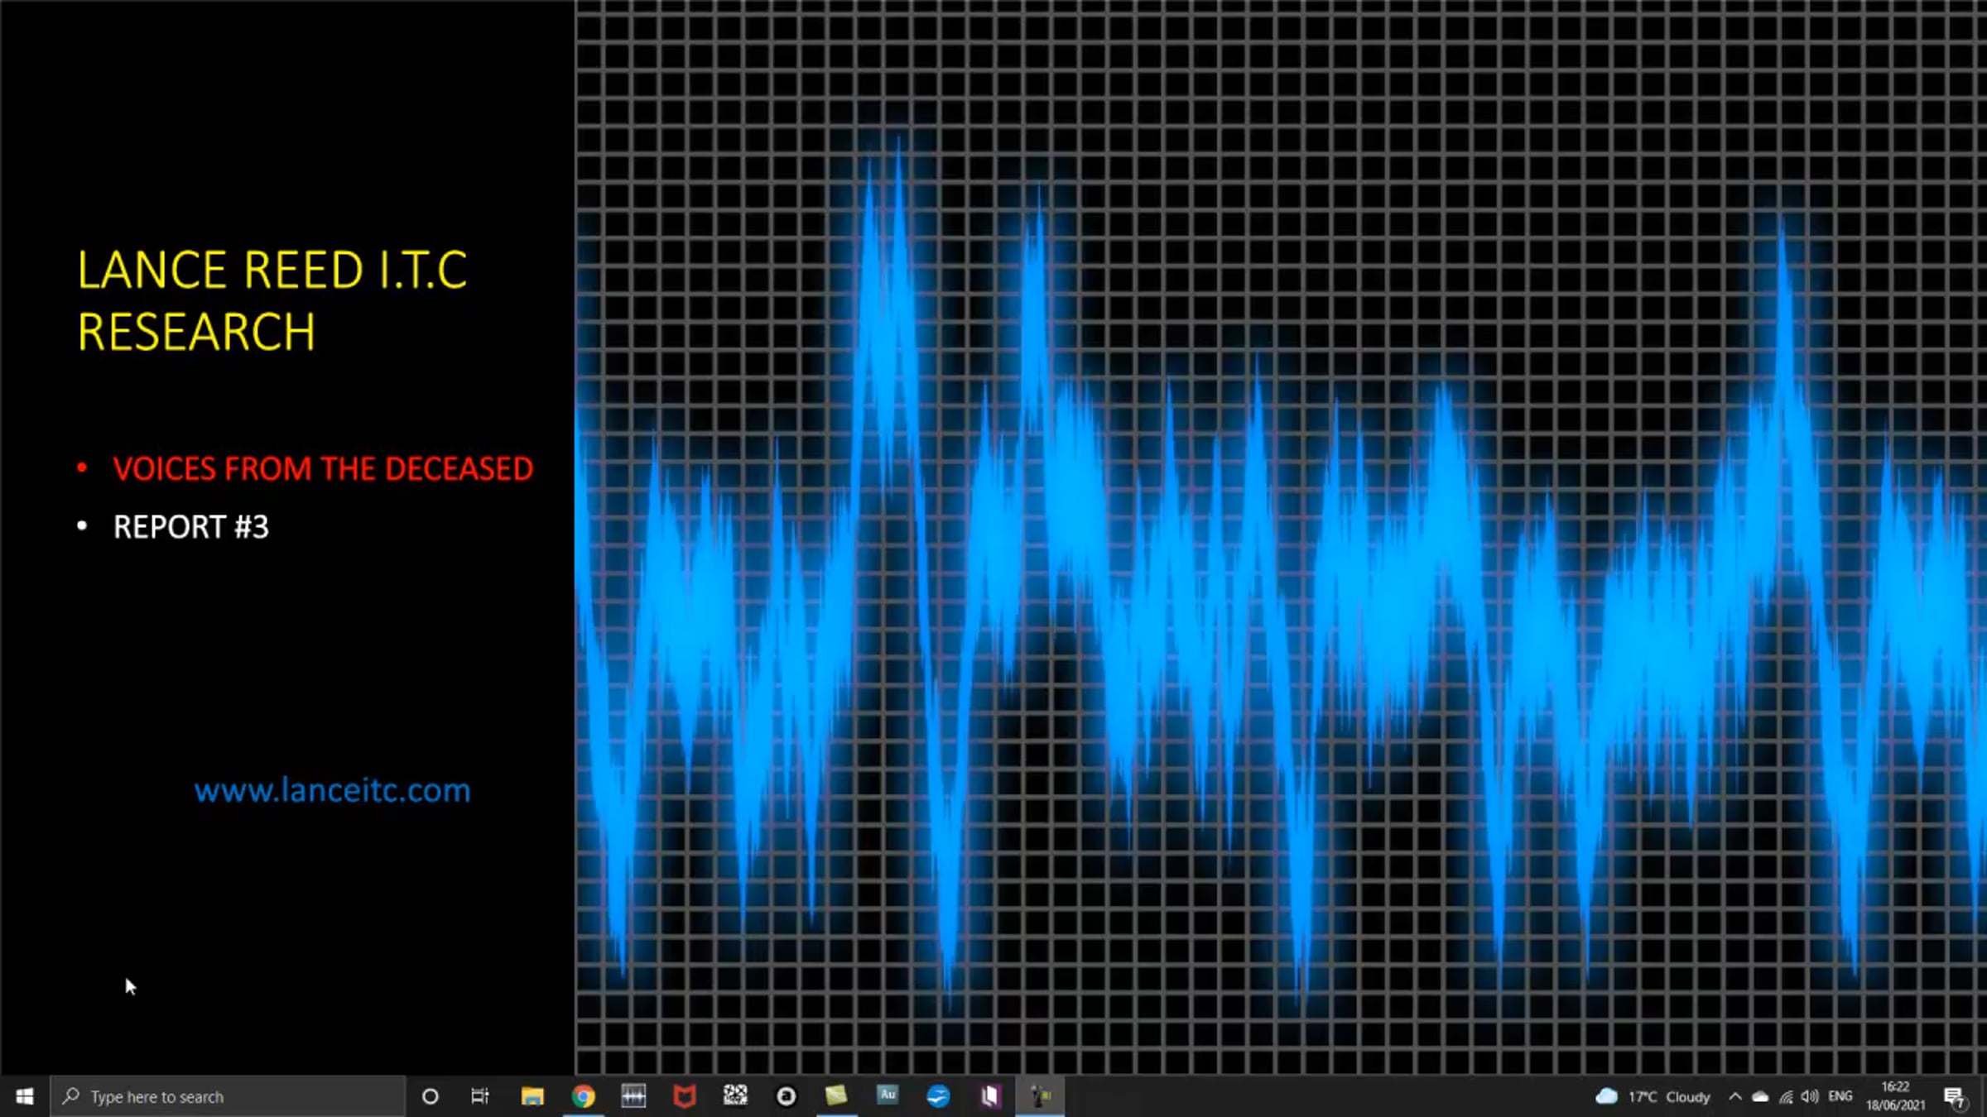Open Task View on the taskbar

click(x=480, y=1096)
